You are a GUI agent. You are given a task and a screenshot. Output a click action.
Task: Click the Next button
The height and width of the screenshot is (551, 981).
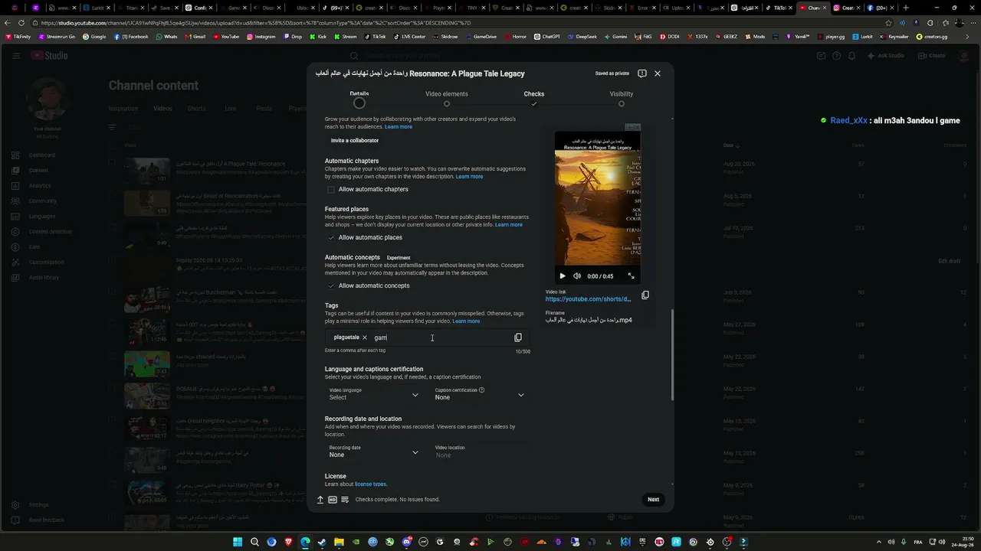653,500
